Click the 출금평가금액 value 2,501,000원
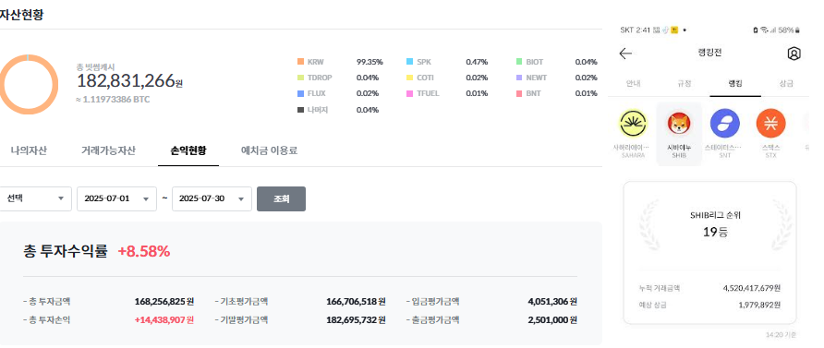The width and height of the screenshot is (824, 348). (x=552, y=319)
